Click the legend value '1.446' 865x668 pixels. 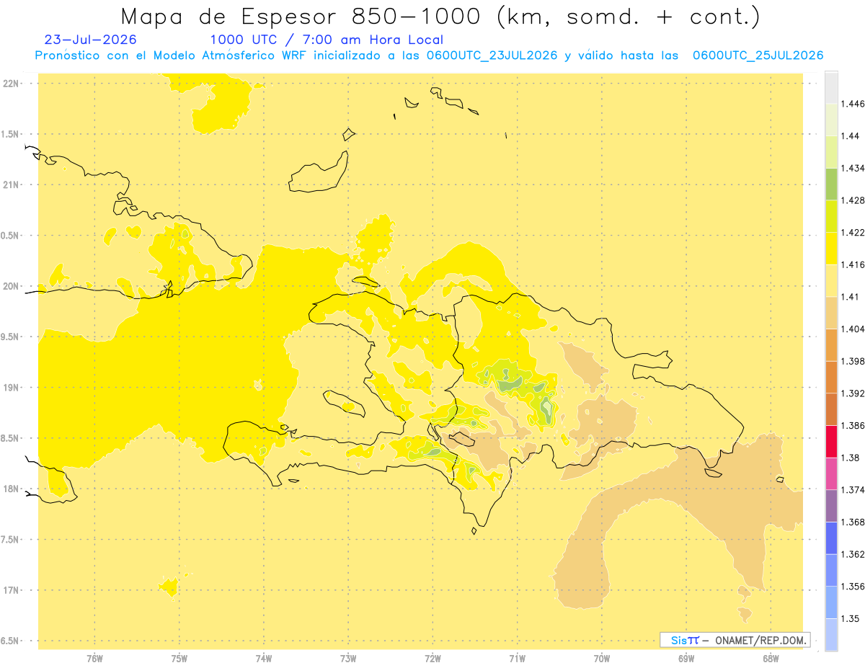click(852, 104)
